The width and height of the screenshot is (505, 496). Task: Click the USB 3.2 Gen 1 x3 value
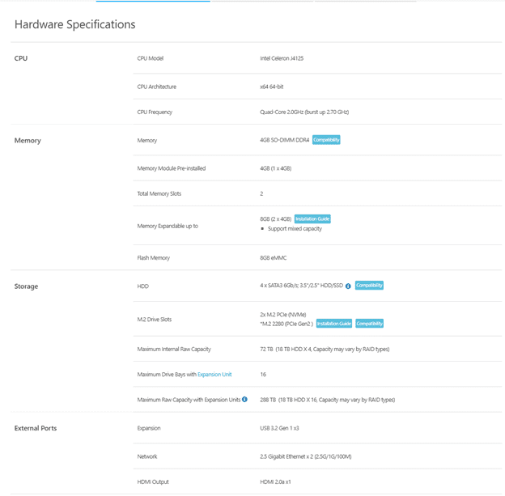pyautogui.click(x=279, y=428)
